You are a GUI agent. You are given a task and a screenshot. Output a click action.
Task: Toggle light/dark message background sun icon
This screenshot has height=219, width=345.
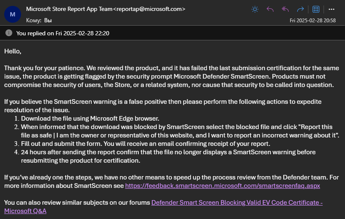point(255,9)
